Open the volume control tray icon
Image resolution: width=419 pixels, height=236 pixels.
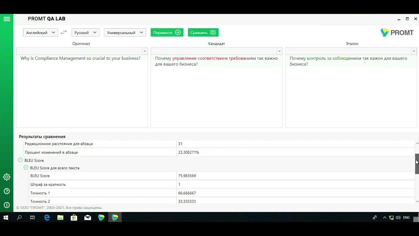[x=398, y=217]
